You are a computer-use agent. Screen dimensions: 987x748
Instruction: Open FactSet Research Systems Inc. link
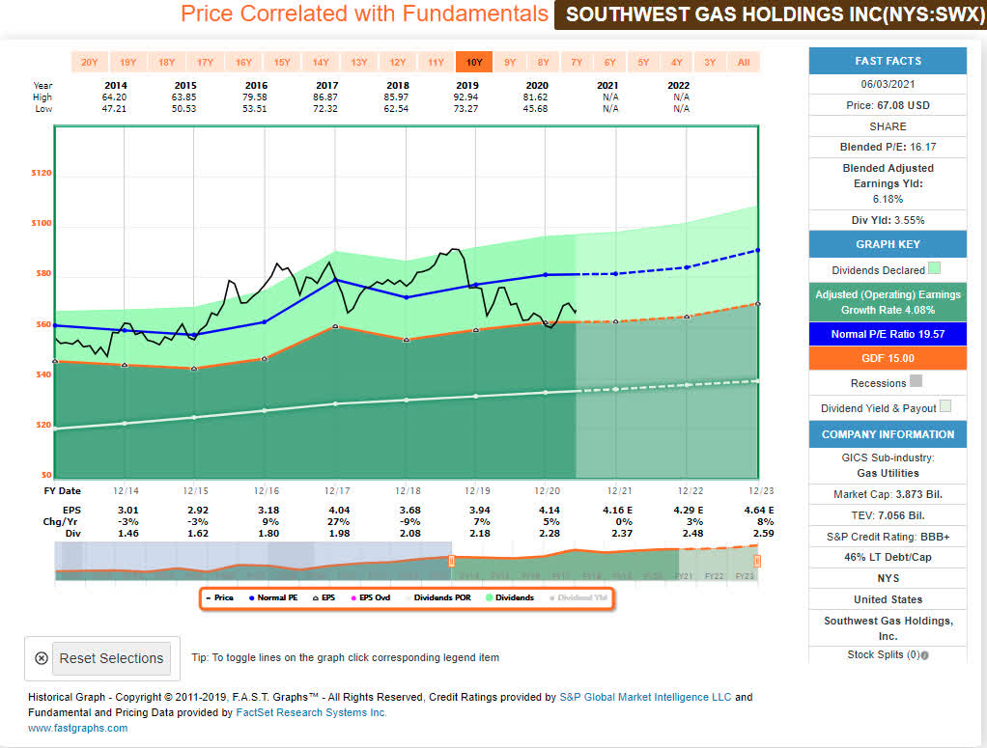[x=311, y=712]
